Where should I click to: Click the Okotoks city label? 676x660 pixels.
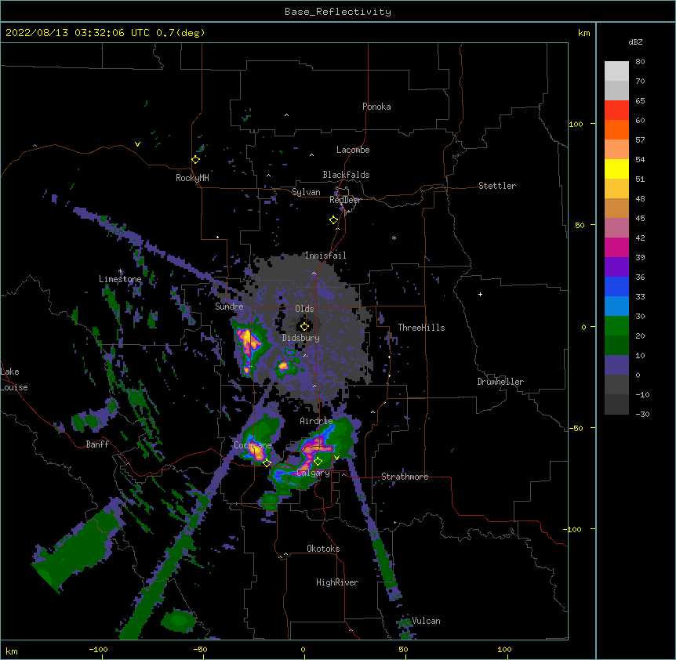click(x=323, y=549)
